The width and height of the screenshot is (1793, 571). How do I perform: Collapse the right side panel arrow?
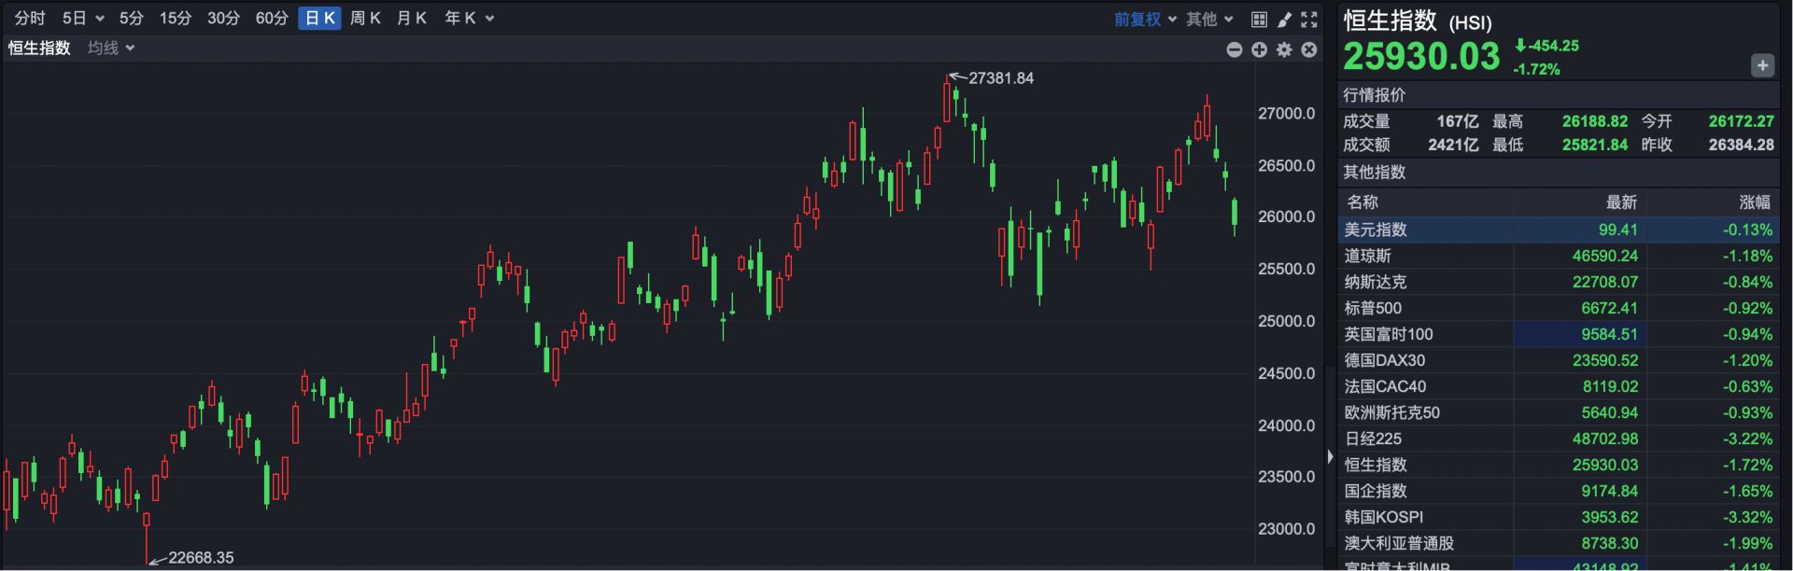point(1330,456)
